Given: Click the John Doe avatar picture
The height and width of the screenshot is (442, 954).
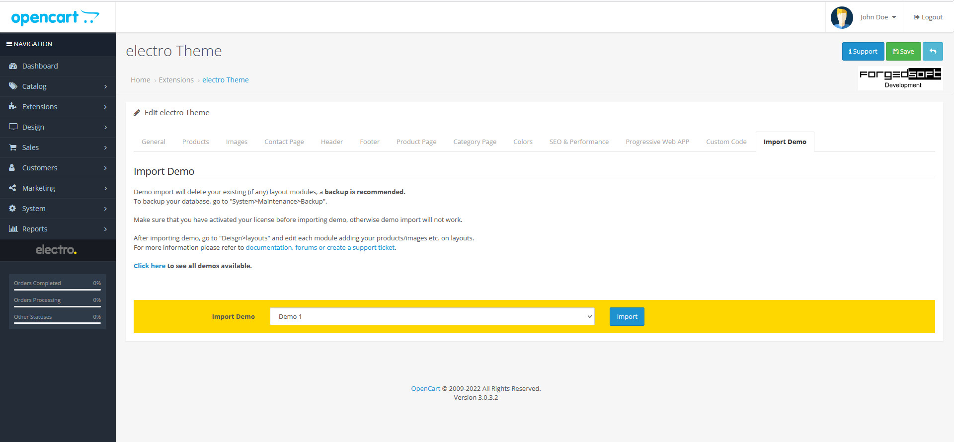Looking at the screenshot, I should [842, 17].
